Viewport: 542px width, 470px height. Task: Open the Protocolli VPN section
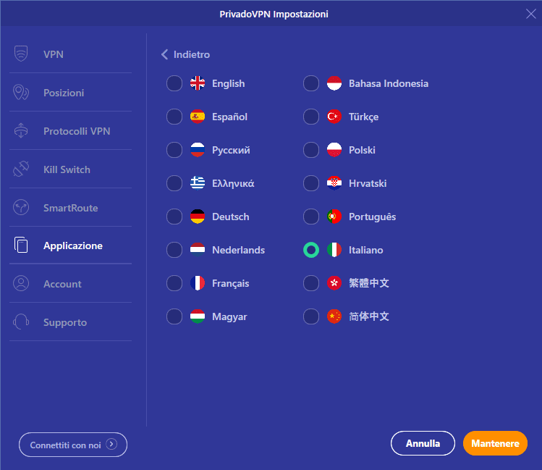(x=70, y=131)
